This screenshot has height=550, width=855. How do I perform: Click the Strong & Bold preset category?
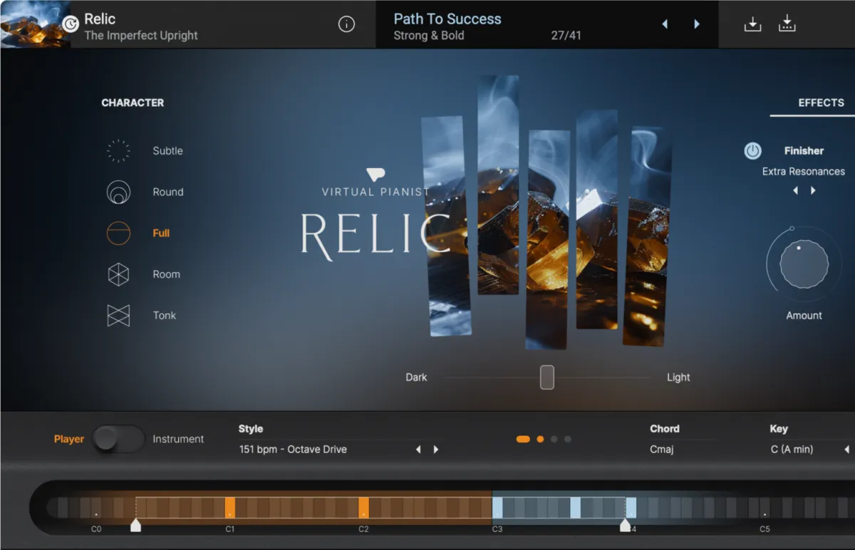click(x=429, y=36)
